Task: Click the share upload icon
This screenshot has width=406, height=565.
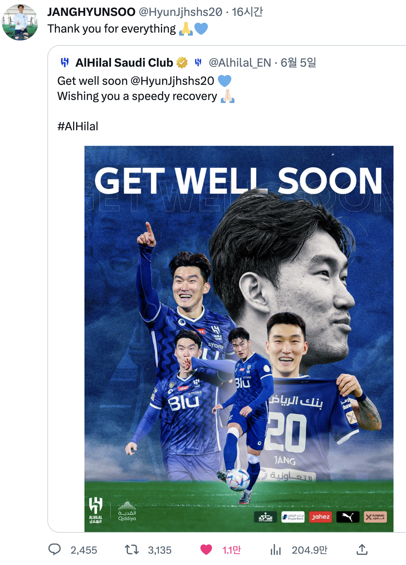Action: (x=362, y=549)
